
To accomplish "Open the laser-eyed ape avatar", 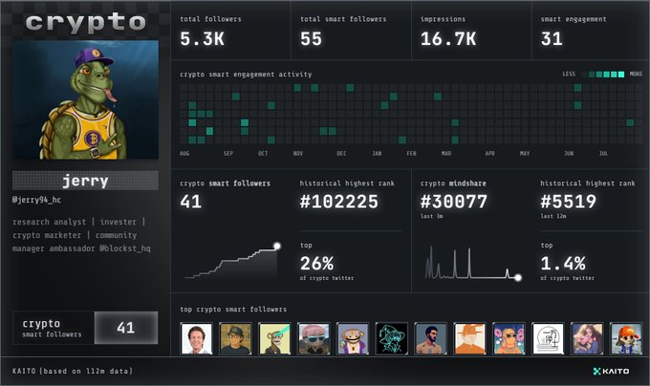I will click(x=274, y=339).
